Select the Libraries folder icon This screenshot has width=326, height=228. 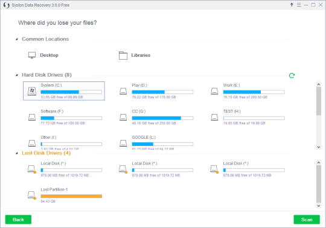click(x=123, y=55)
